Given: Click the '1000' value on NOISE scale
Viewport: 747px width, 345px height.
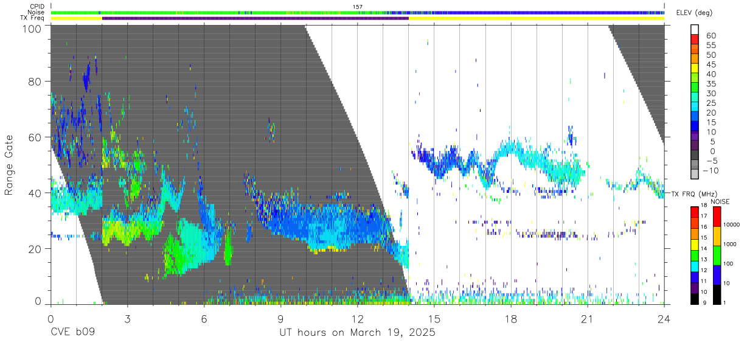Looking at the screenshot, I should click(730, 245).
